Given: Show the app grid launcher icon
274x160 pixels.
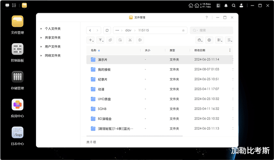Looking at the screenshot, I should click(x=14, y=6).
